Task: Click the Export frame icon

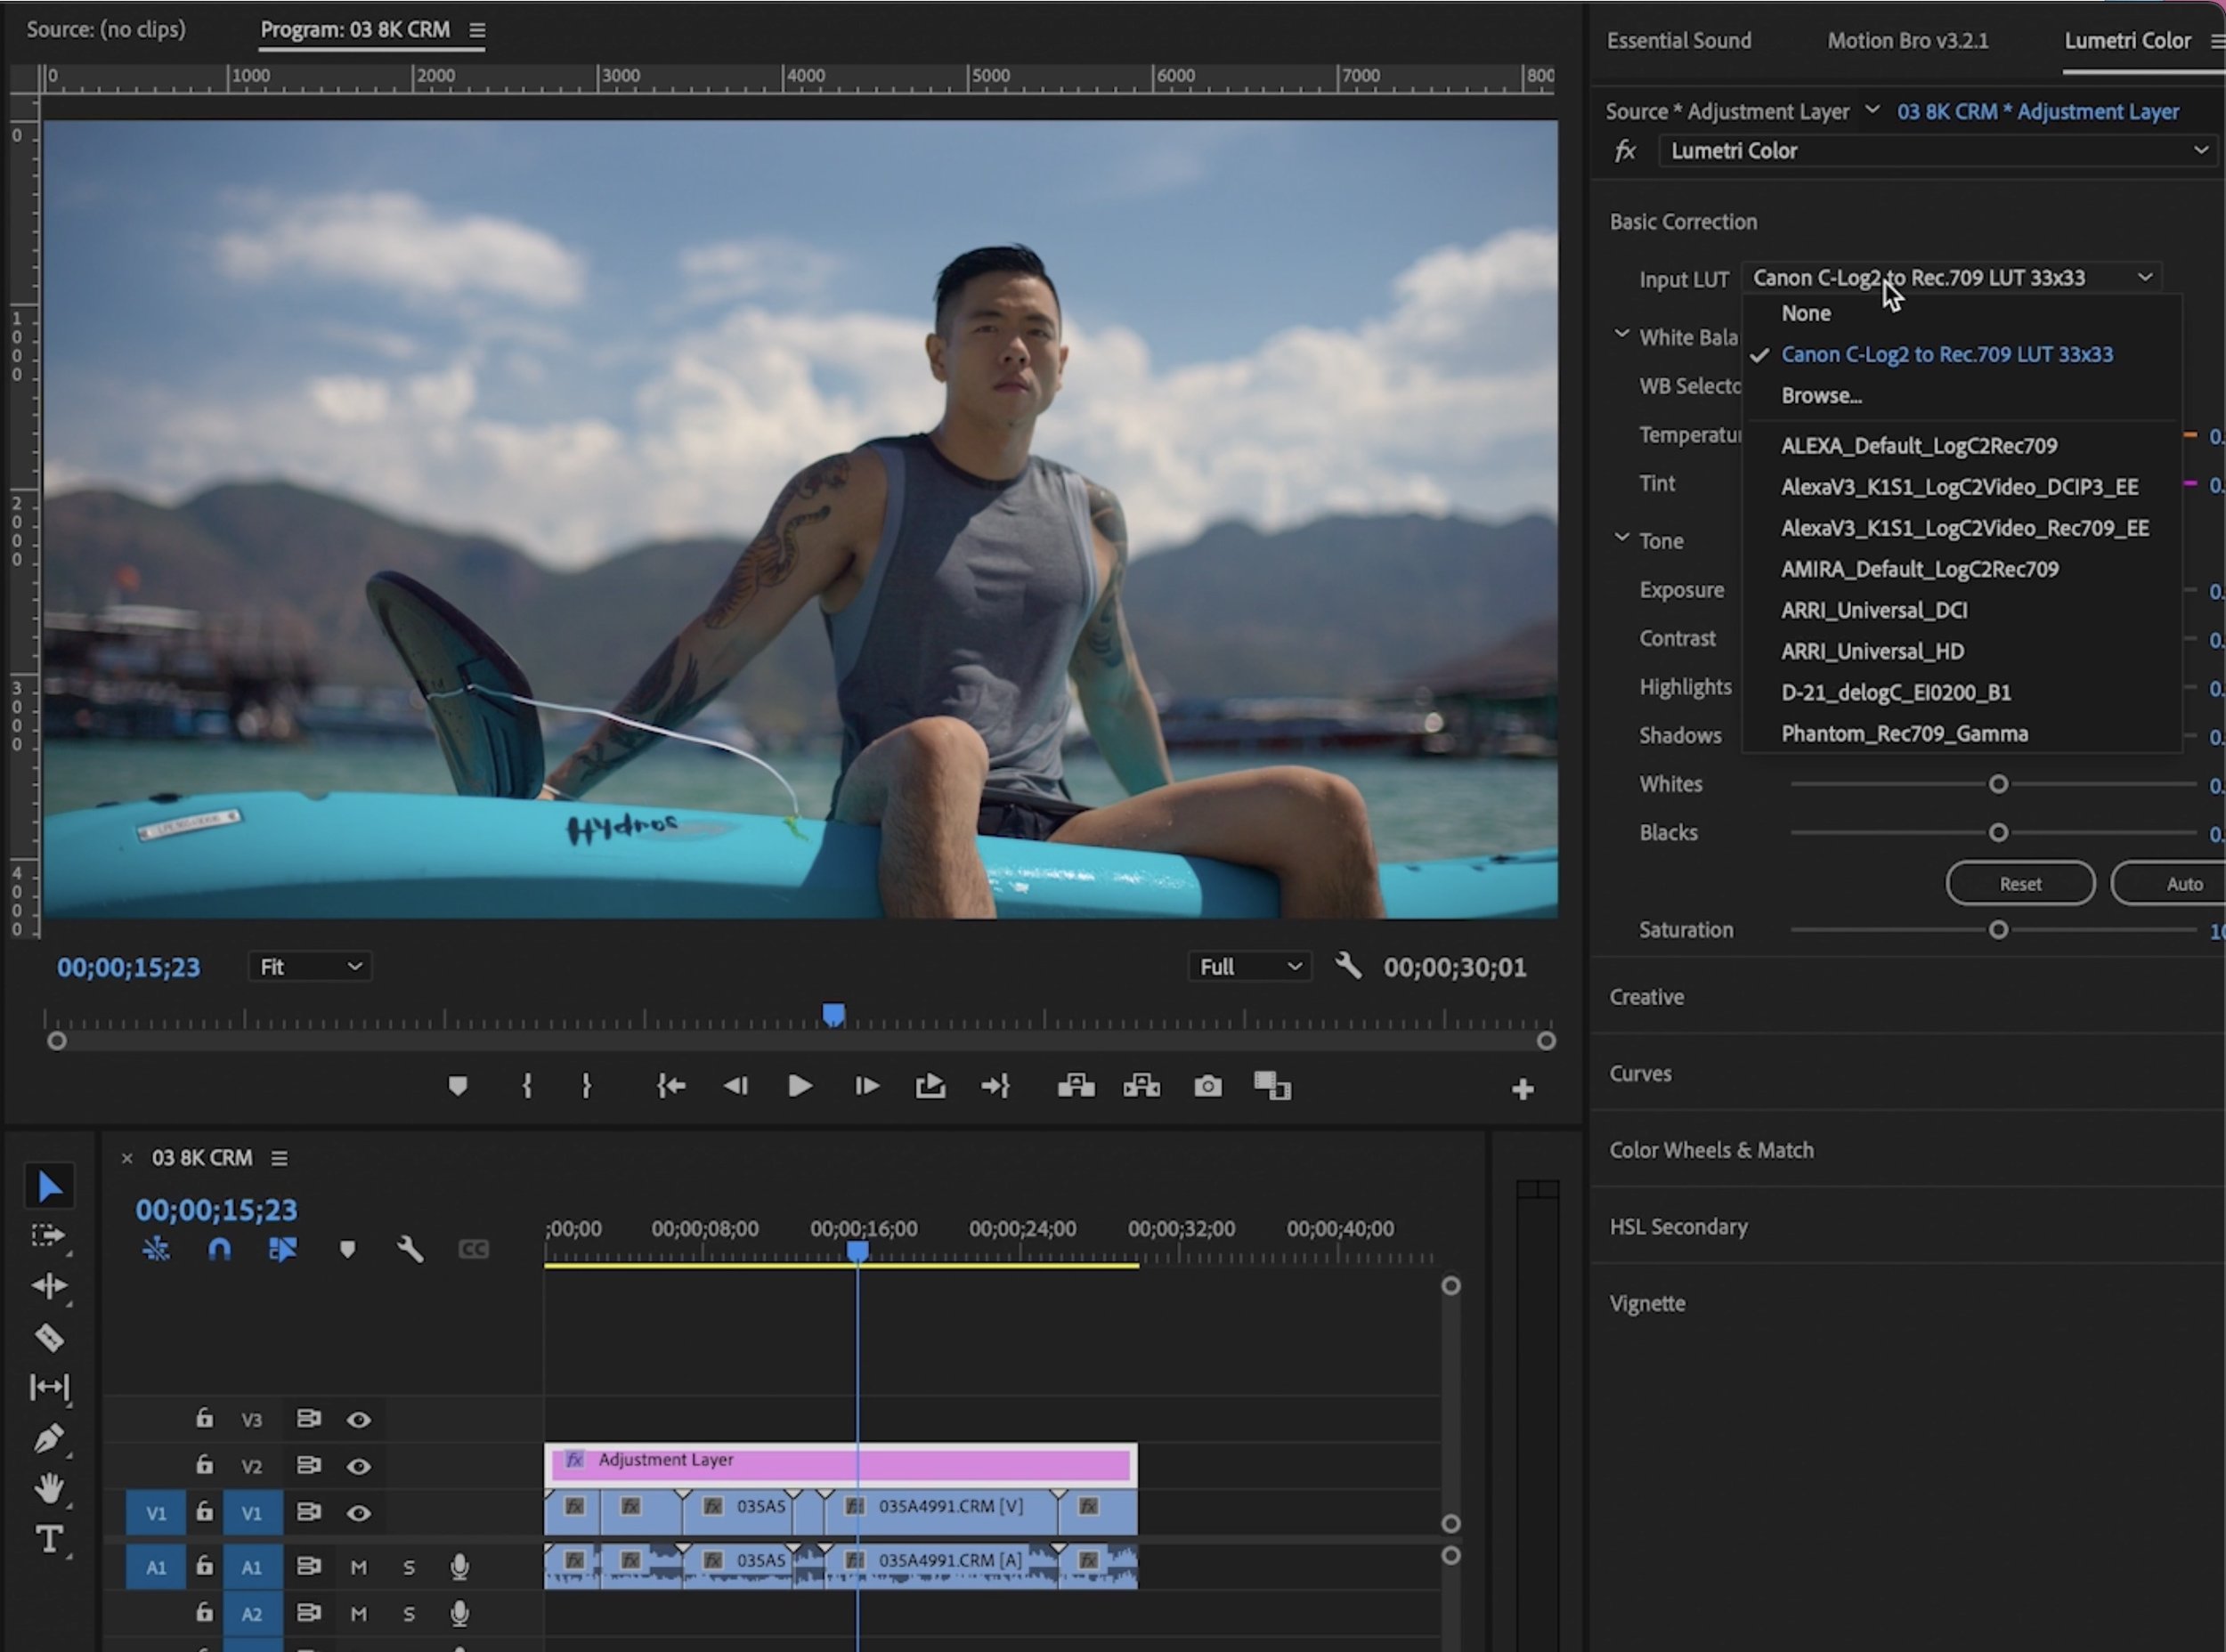Action: tap(1207, 1086)
